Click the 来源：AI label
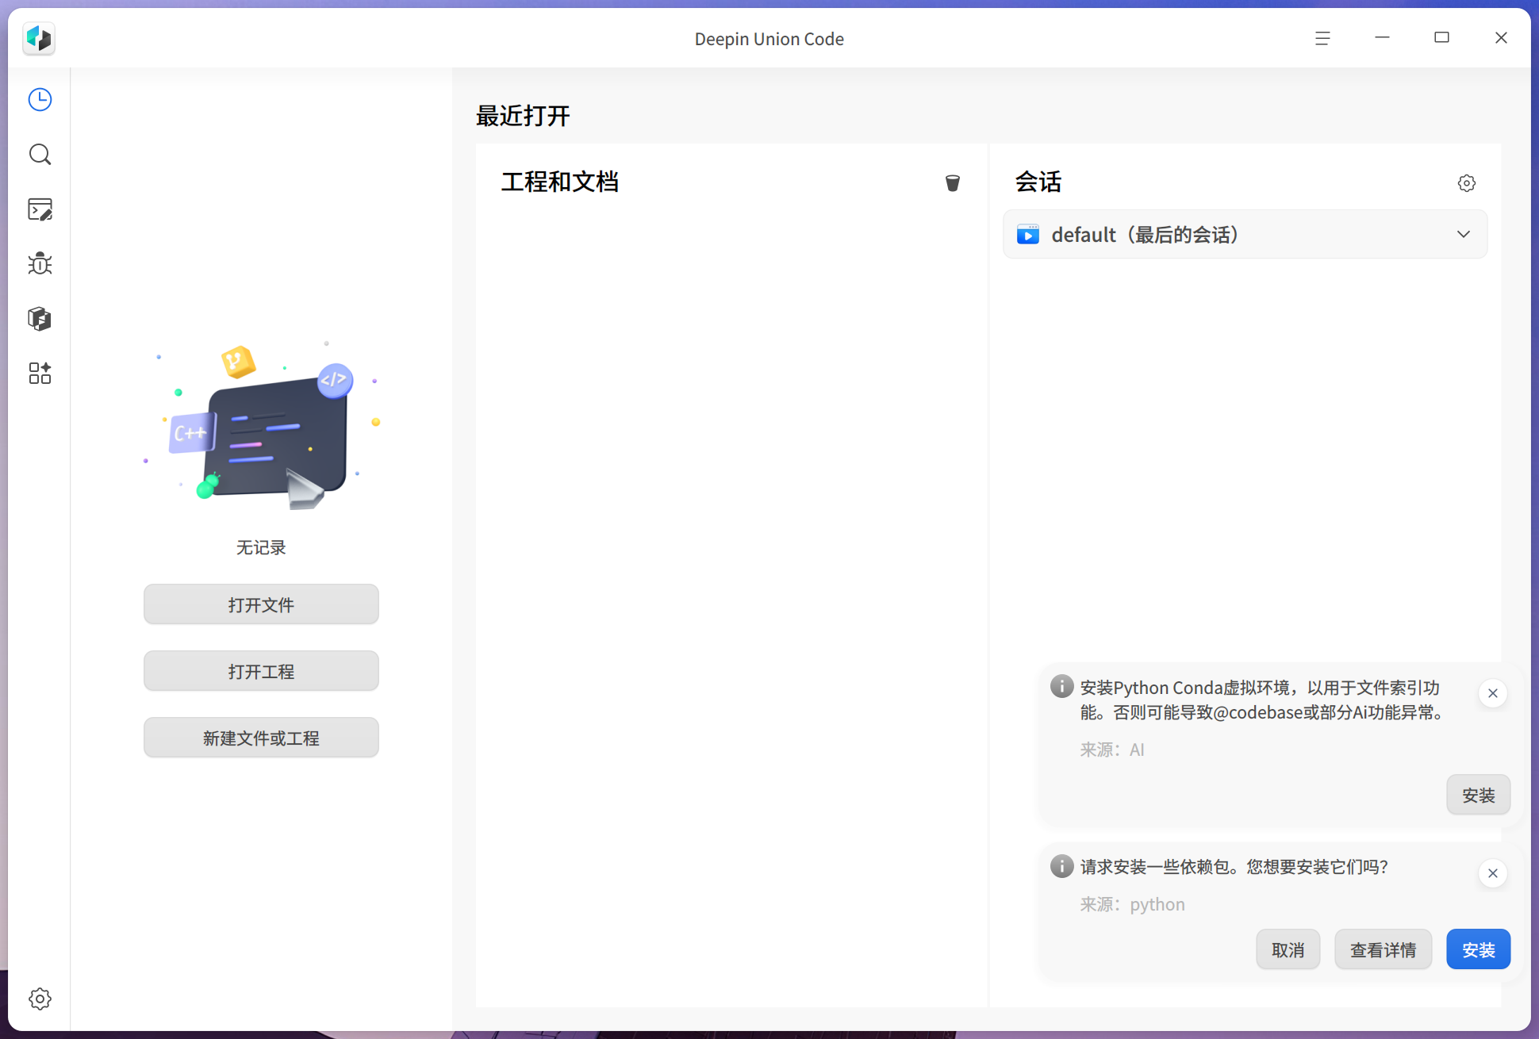Image resolution: width=1539 pixels, height=1039 pixels. (x=1112, y=750)
